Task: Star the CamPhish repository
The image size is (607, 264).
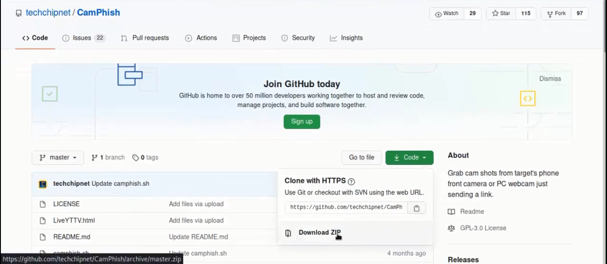Action: point(501,14)
